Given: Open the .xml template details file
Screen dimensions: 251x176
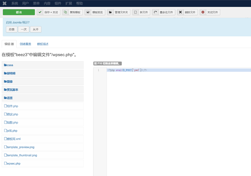Looking at the screenshot, I should [x=43, y=139].
